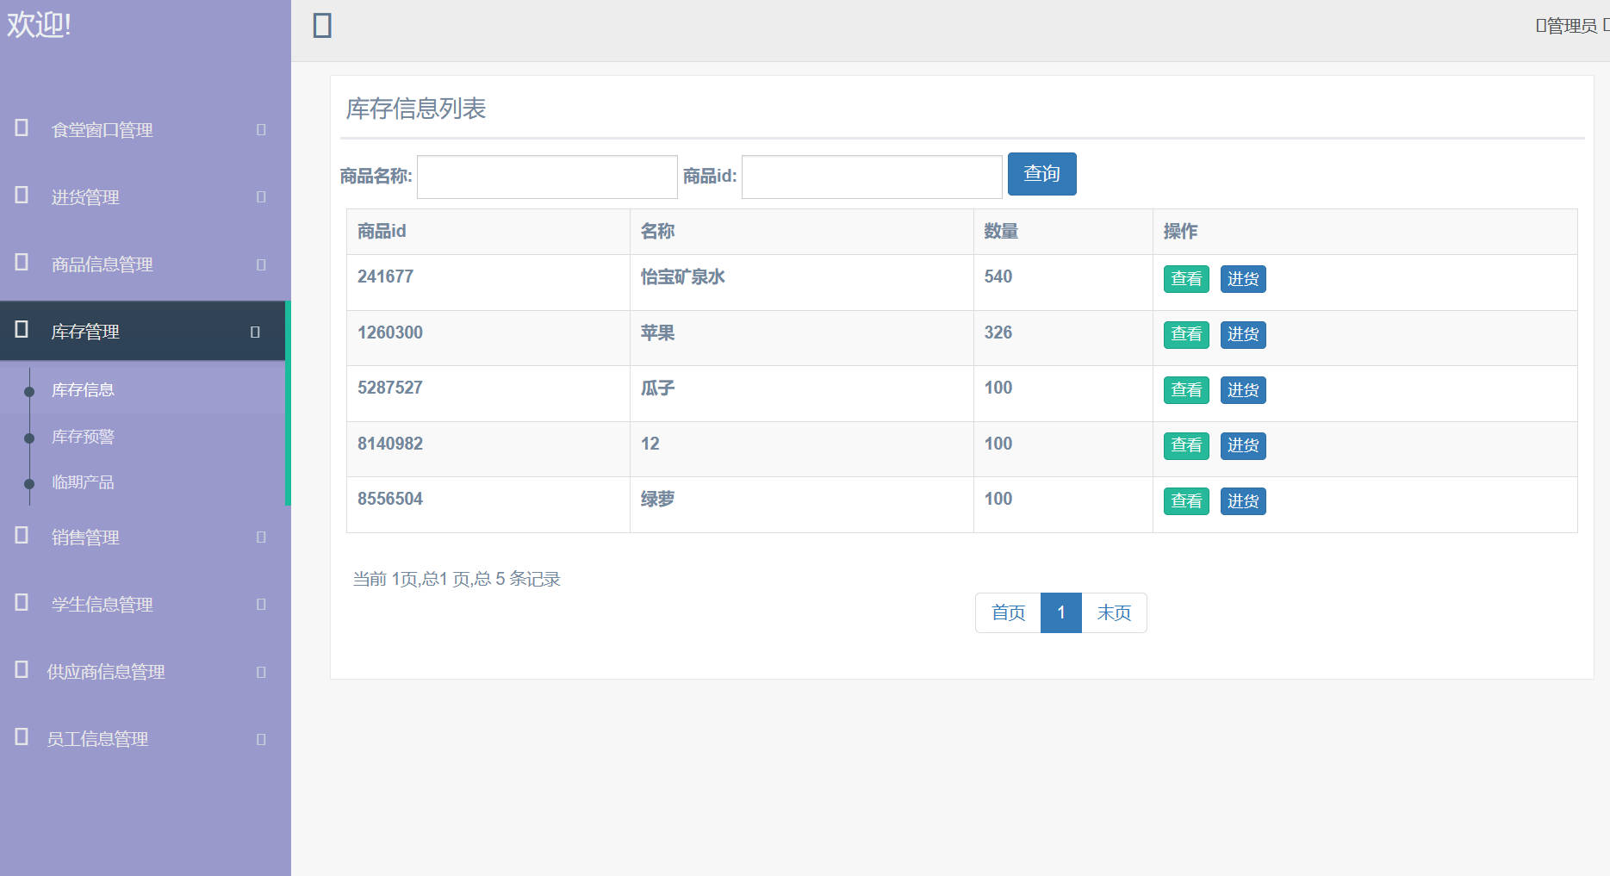Click 进货 for 怡宝矿泉水
1610x876 pixels.
tap(1242, 278)
